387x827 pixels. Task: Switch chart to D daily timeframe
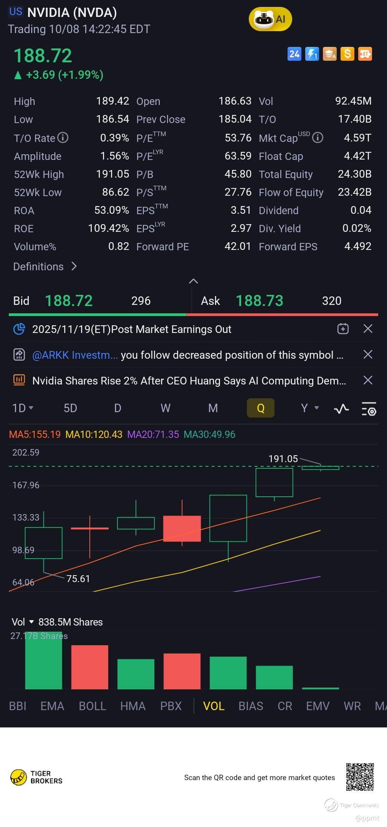117,408
